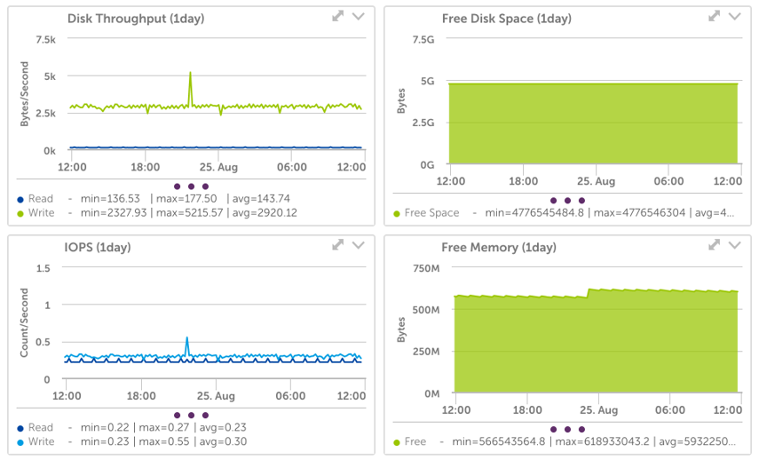Image resolution: width=759 pixels, height=460 pixels.
Task: Click the max=618933043.2 Free Memory value
Action: (602, 441)
